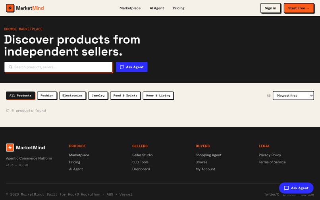320x200 pixels.
Task: Click the MarketMind lightning logo in header
Action: point(10,8)
